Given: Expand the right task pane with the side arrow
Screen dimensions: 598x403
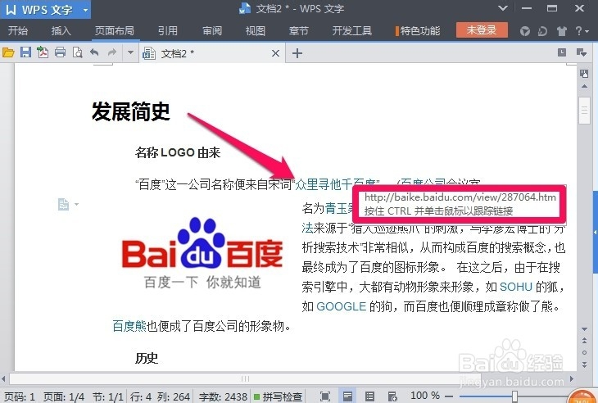Looking at the screenshot, I should click(x=595, y=232).
